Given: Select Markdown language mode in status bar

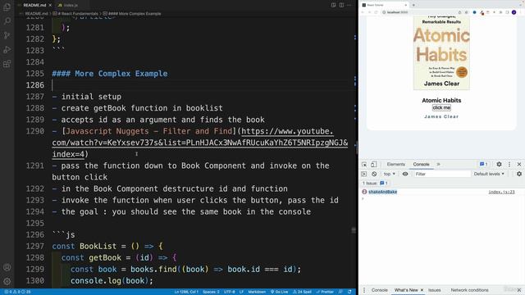Looking at the screenshot, I should 257,292.
